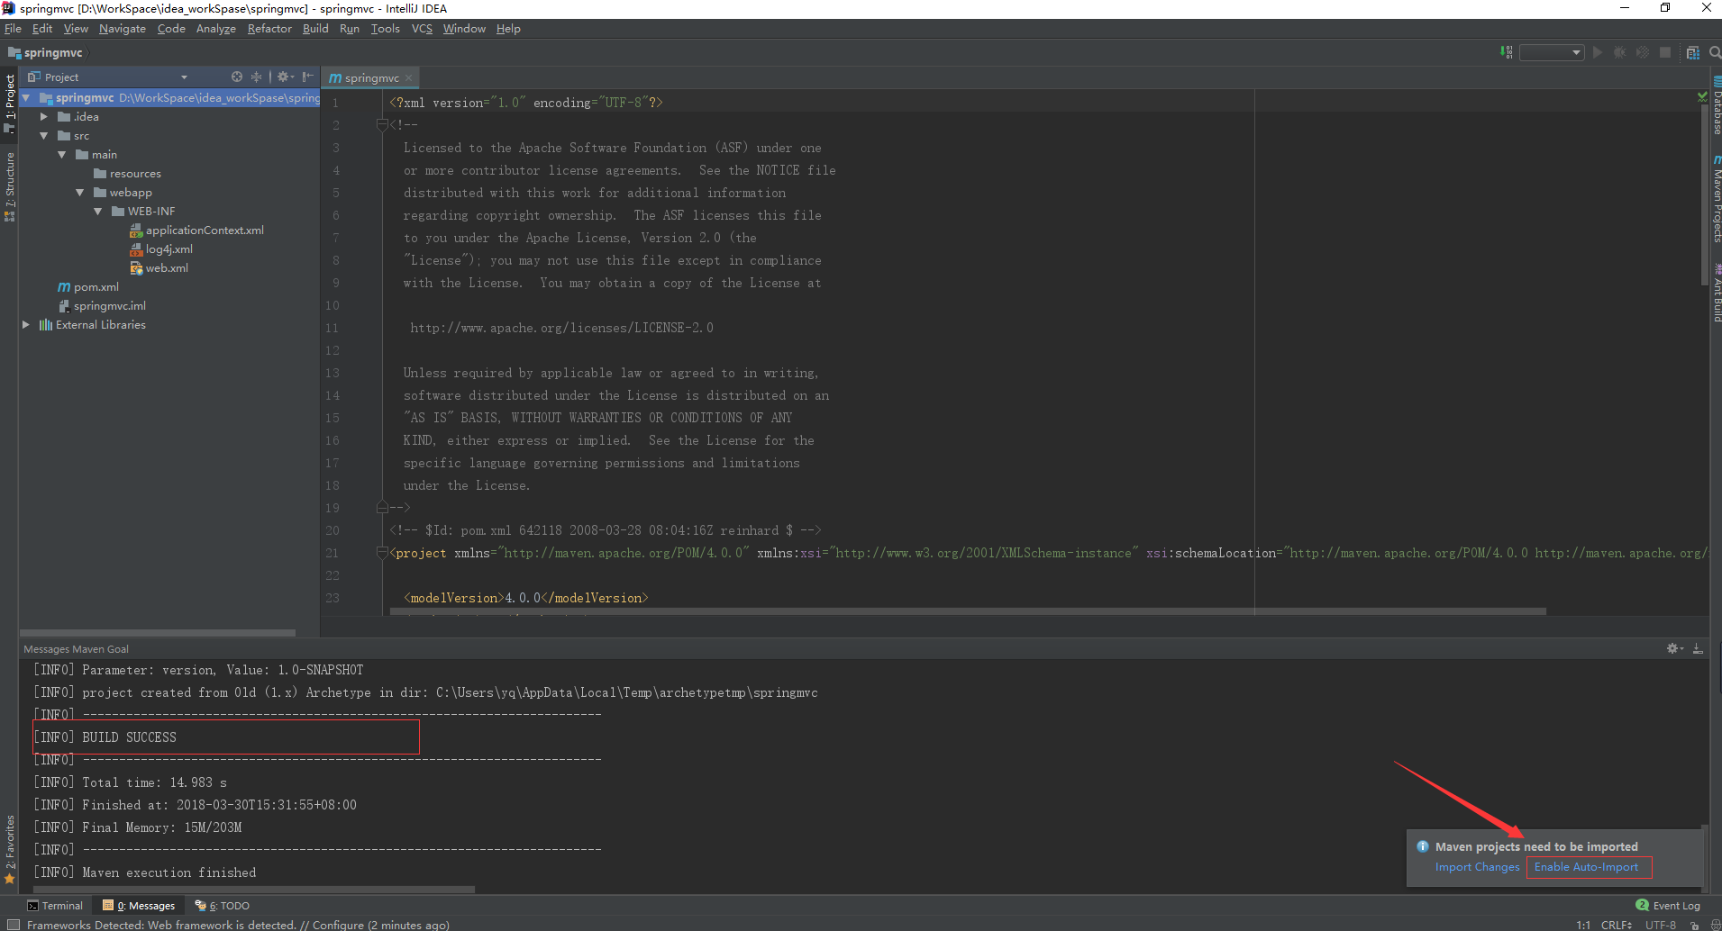Expand External Libraries node

(26, 324)
